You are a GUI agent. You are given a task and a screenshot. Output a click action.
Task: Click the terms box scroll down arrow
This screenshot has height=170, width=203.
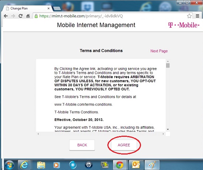coord(168,129)
